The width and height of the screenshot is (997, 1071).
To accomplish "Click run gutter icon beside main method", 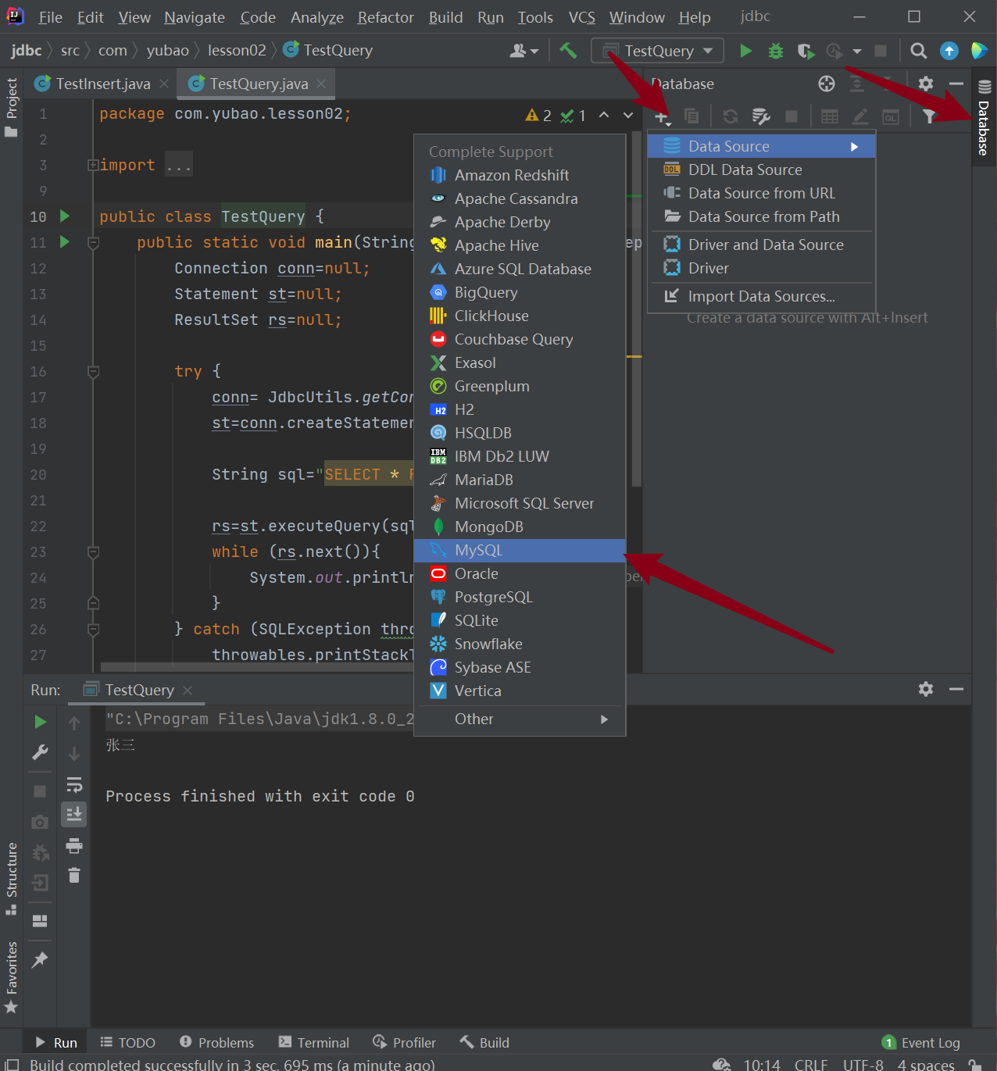I will coord(65,242).
